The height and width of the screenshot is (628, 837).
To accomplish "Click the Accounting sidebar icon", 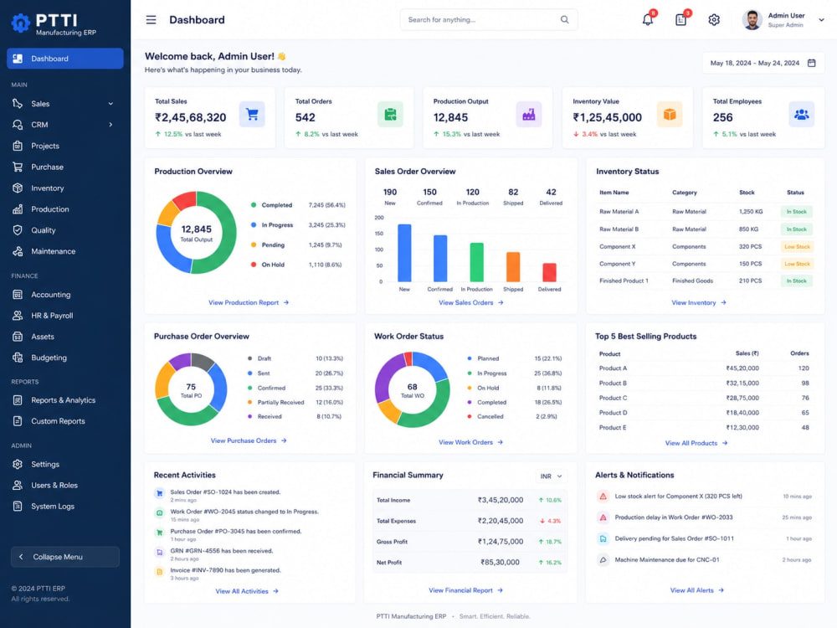I will 18,294.
